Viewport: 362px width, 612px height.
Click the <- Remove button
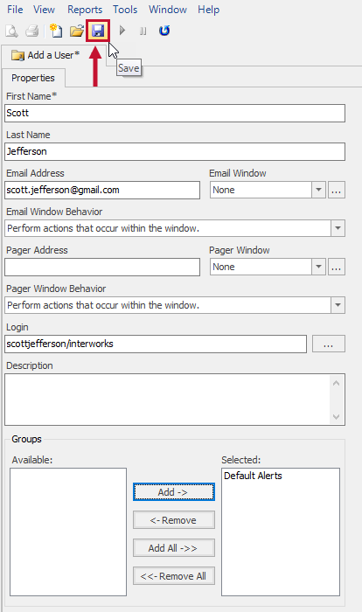(x=174, y=520)
